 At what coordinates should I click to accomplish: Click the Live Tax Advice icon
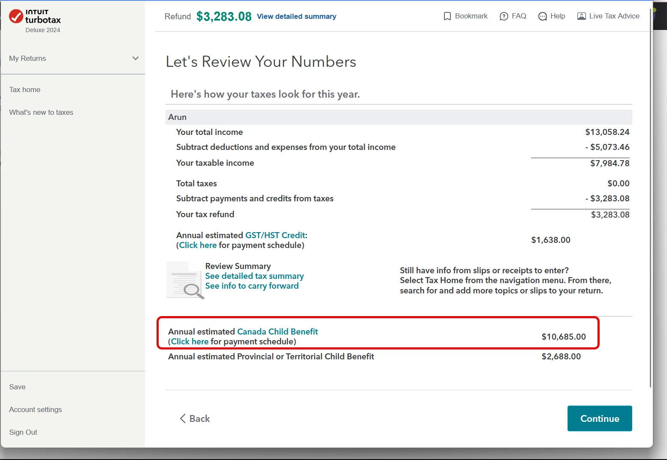click(x=581, y=16)
